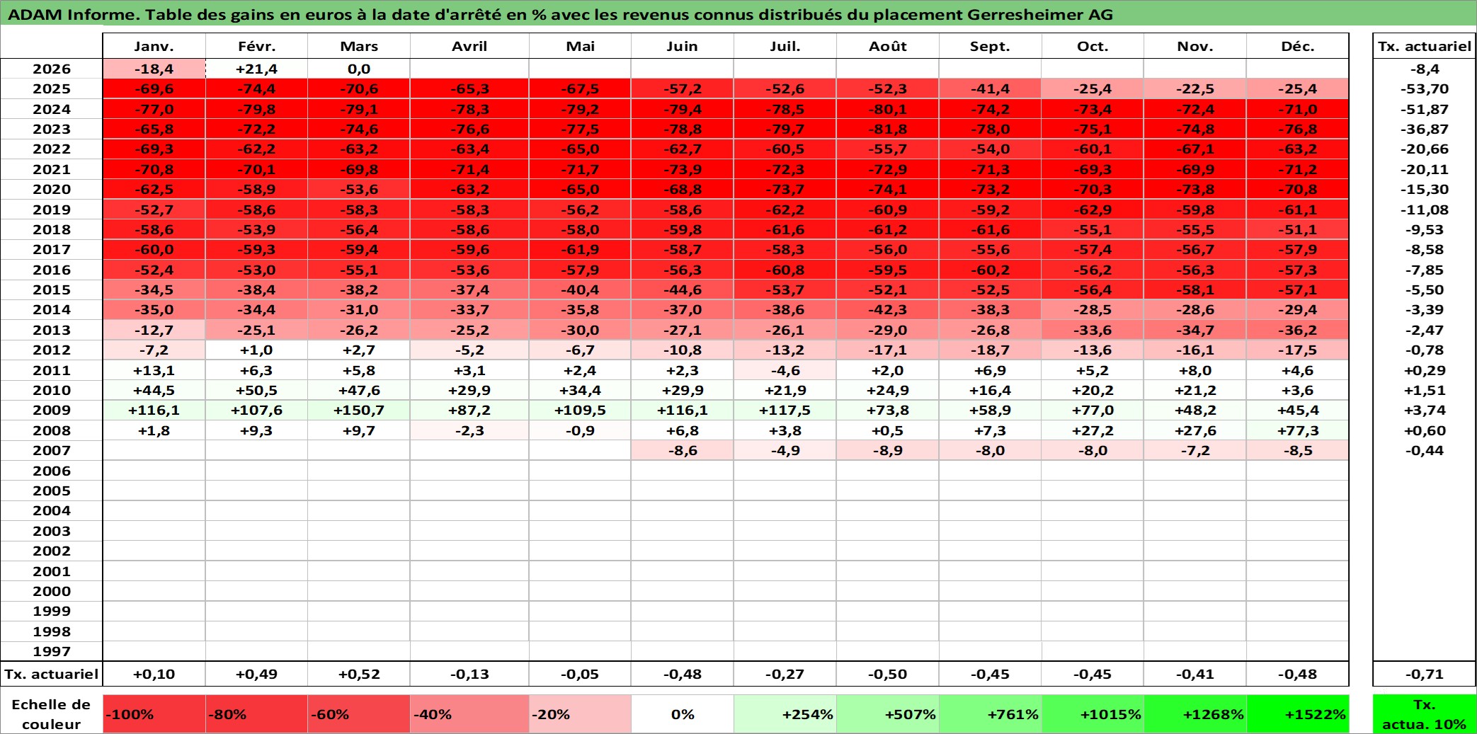Click the 'Mars' column header
Image resolution: width=1477 pixels, height=734 pixels.
359,46
